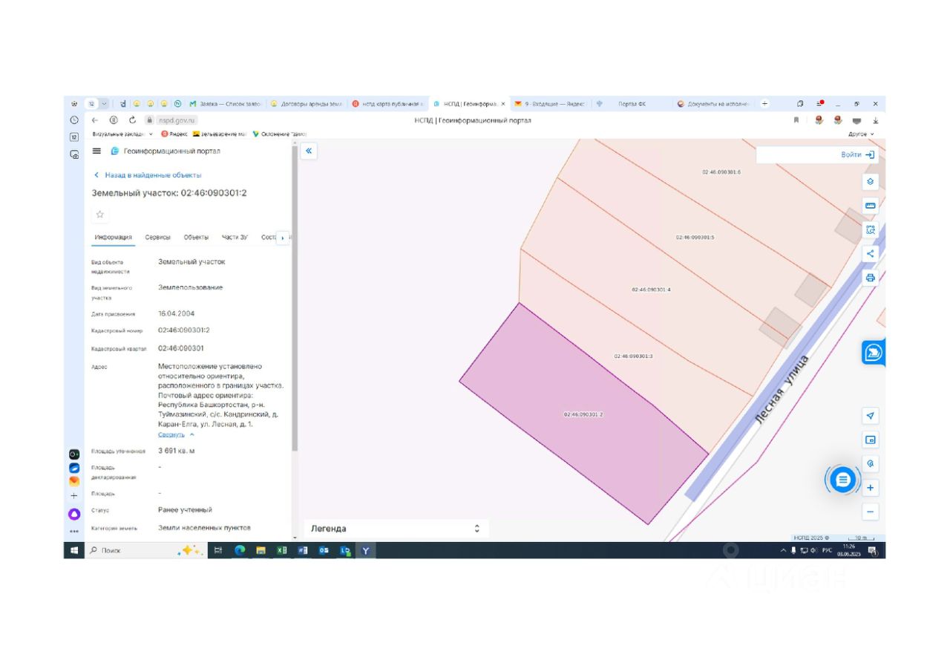
Task: Switch to the Информация tab
Action: (114, 237)
